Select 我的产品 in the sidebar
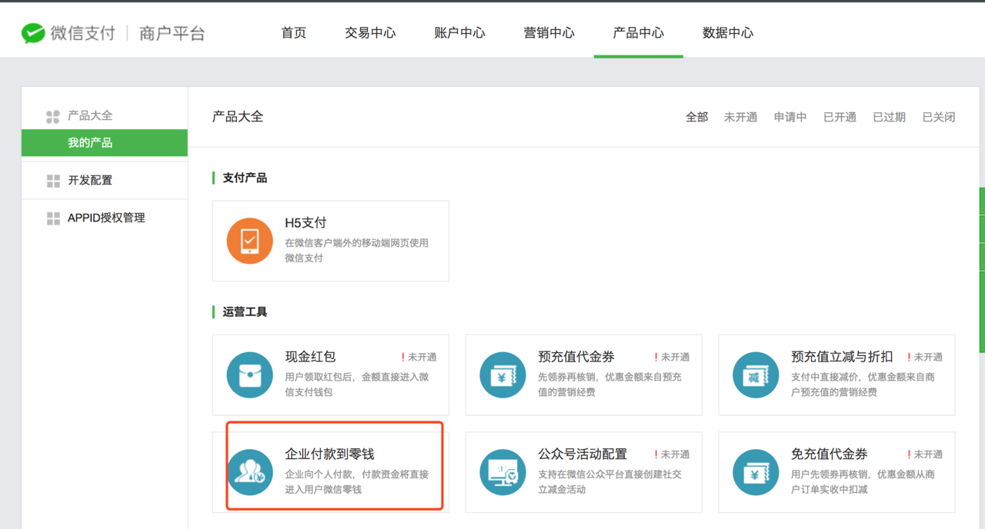This screenshot has height=529, width=985. [x=90, y=143]
